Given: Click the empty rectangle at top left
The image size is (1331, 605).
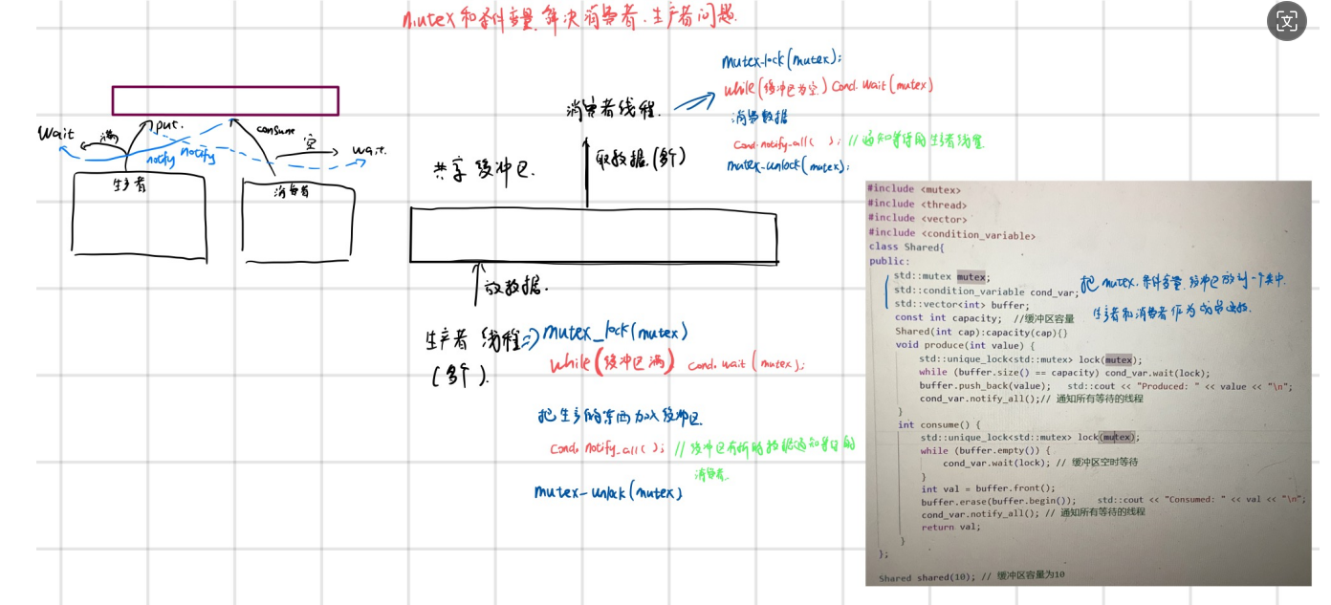Looking at the screenshot, I should [225, 99].
